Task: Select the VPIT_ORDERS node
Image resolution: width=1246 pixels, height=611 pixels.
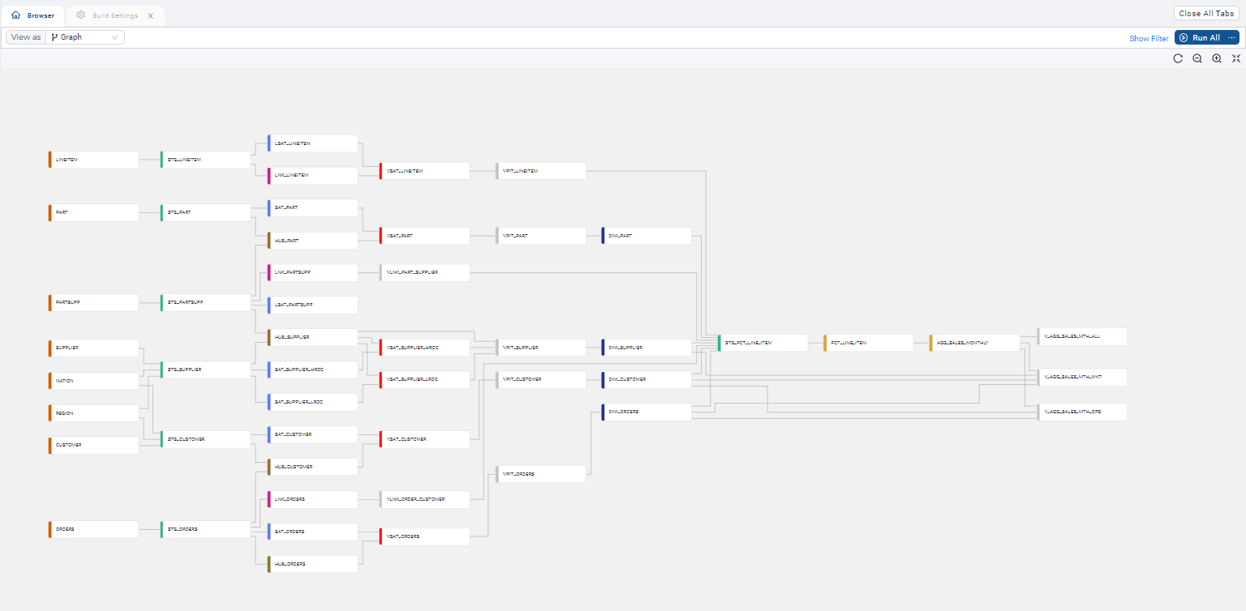Action: point(540,474)
